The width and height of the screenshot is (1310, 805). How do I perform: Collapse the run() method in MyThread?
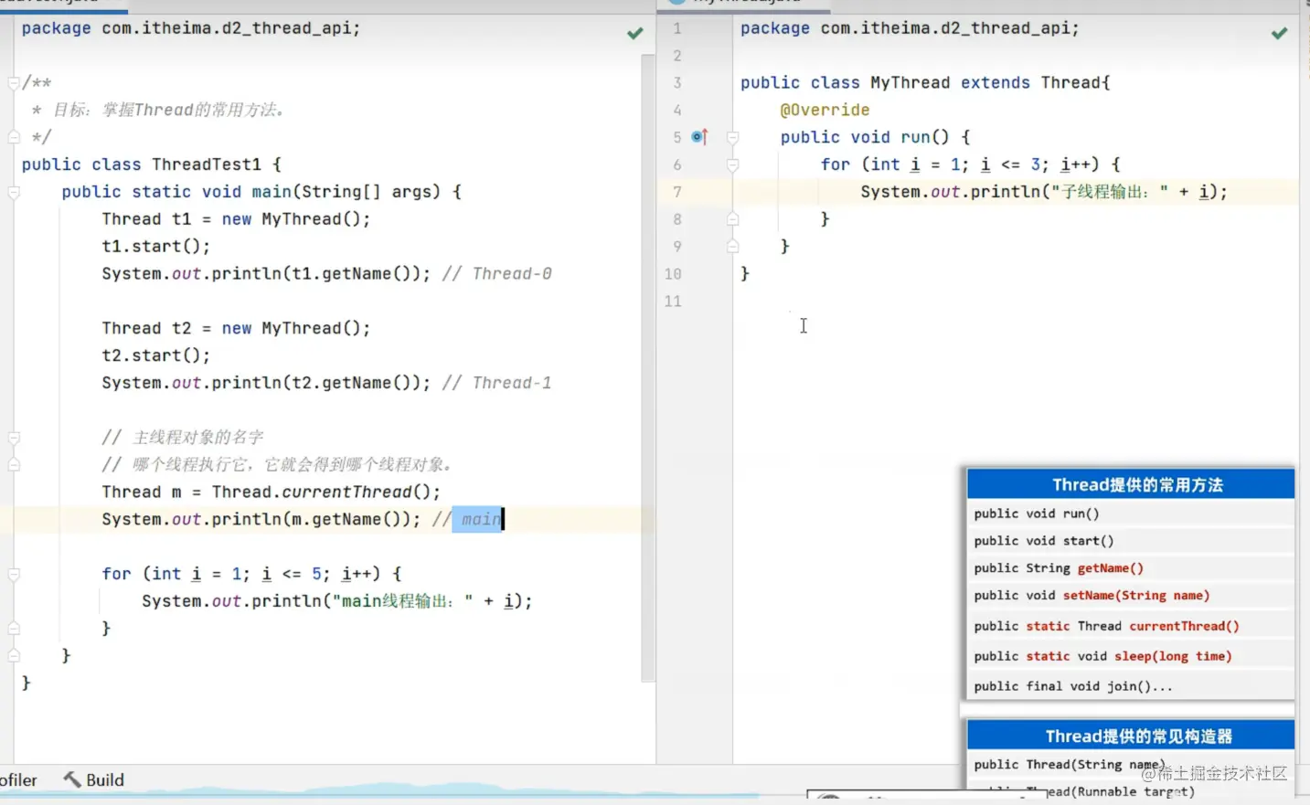pos(732,137)
